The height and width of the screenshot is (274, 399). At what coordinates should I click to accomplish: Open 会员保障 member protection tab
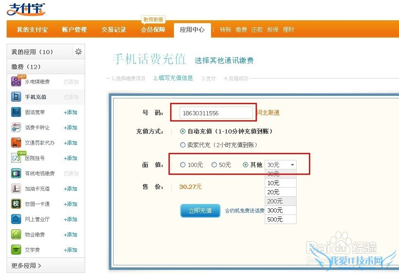pyautogui.click(x=153, y=29)
